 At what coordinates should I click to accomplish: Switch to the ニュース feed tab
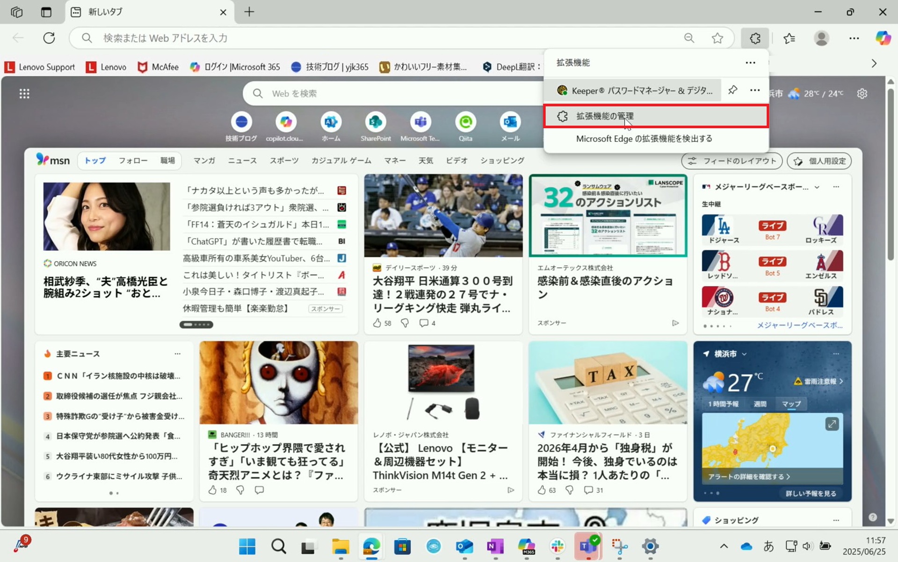pyautogui.click(x=242, y=161)
